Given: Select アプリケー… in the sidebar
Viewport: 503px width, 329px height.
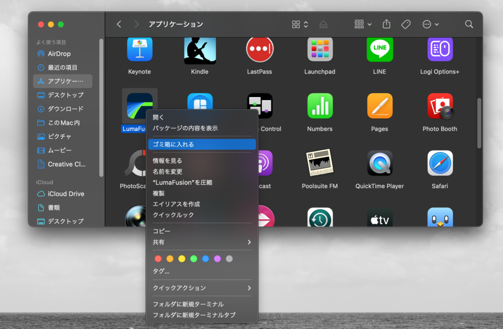Looking at the screenshot, I should [x=63, y=81].
